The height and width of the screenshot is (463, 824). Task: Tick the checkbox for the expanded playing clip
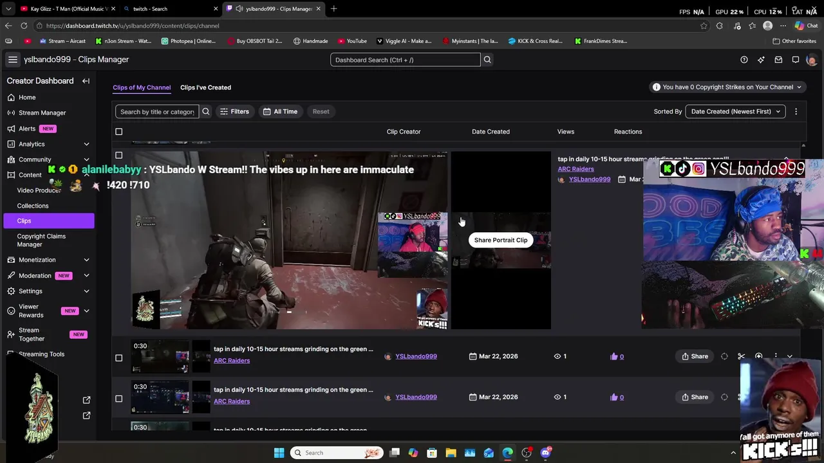coord(118,155)
